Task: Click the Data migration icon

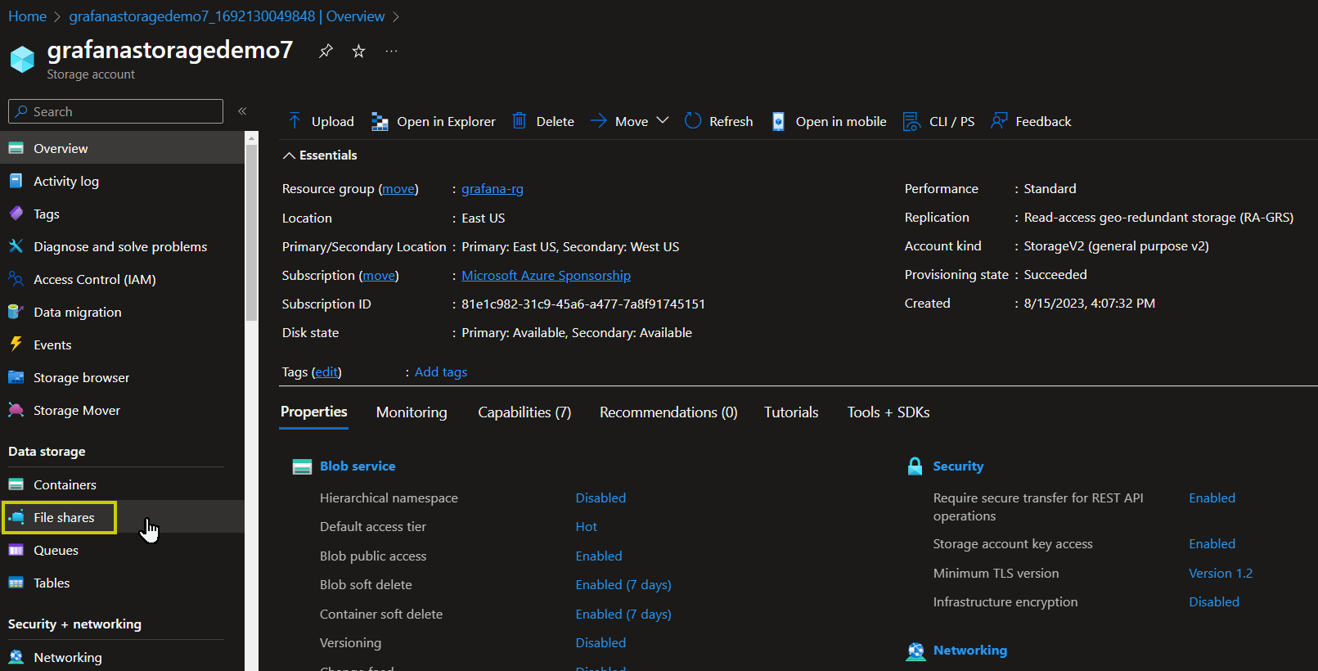Action: pos(16,312)
